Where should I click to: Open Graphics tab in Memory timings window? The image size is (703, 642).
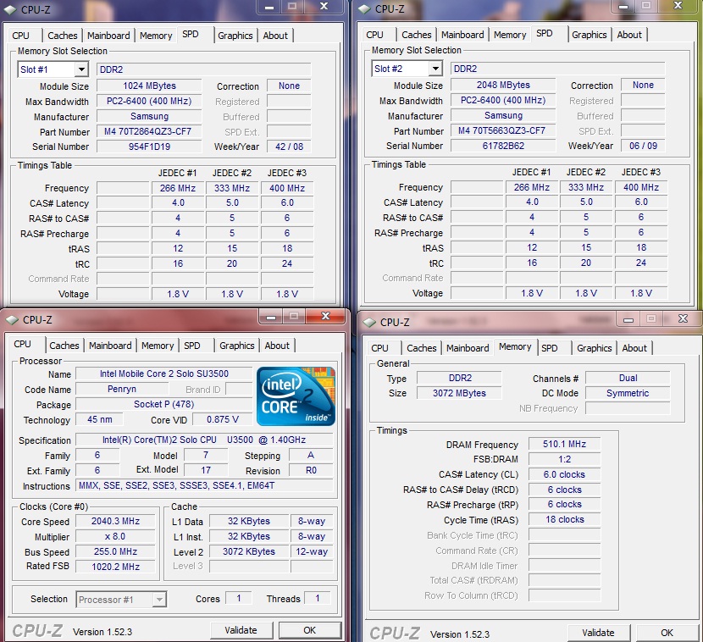(x=595, y=348)
